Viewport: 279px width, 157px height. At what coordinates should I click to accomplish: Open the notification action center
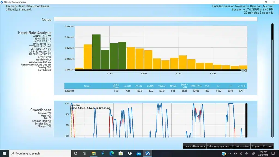pyautogui.click(x=273, y=153)
